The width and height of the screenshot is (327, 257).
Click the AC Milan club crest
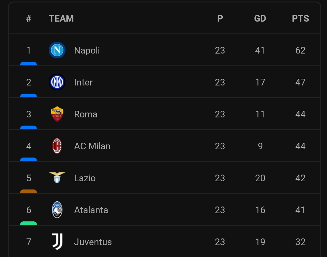[57, 146]
